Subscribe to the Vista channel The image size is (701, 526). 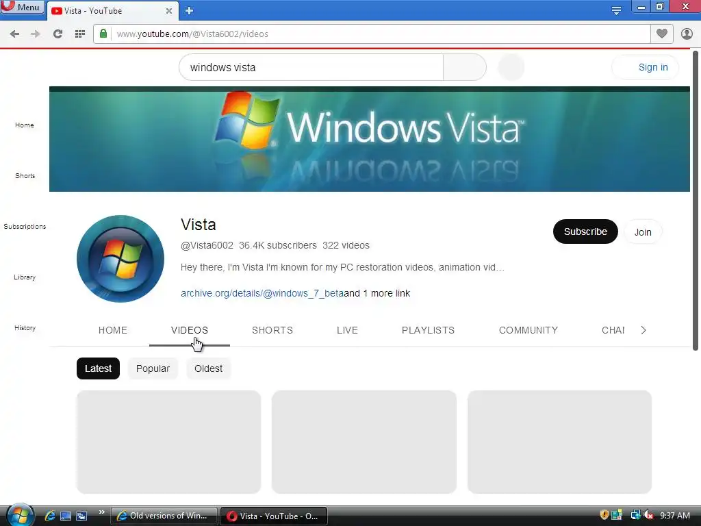tap(585, 231)
